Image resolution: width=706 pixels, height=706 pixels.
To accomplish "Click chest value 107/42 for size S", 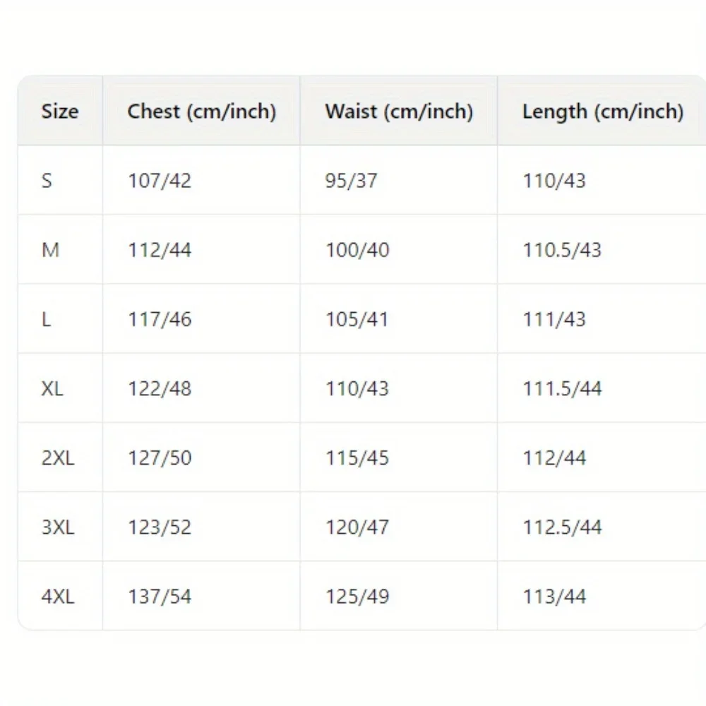I will pos(160,181).
